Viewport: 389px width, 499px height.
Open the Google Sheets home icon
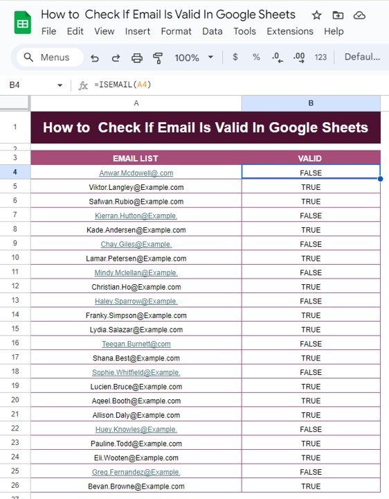tap(23, 22)
